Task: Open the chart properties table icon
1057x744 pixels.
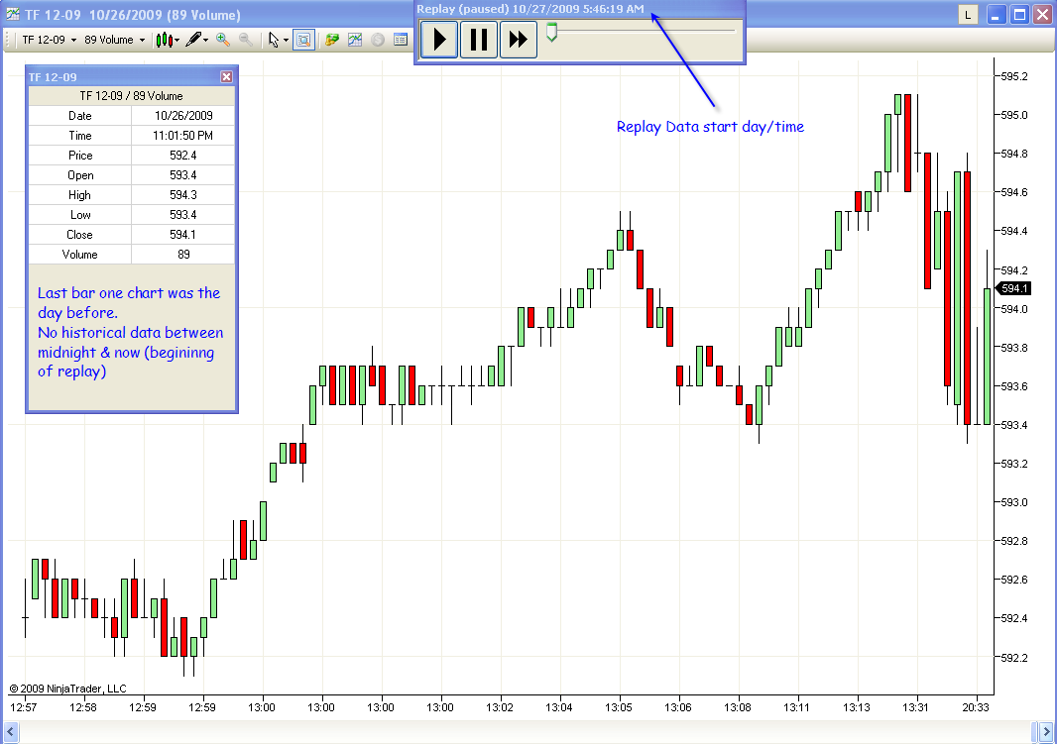Action: point(401,40)
